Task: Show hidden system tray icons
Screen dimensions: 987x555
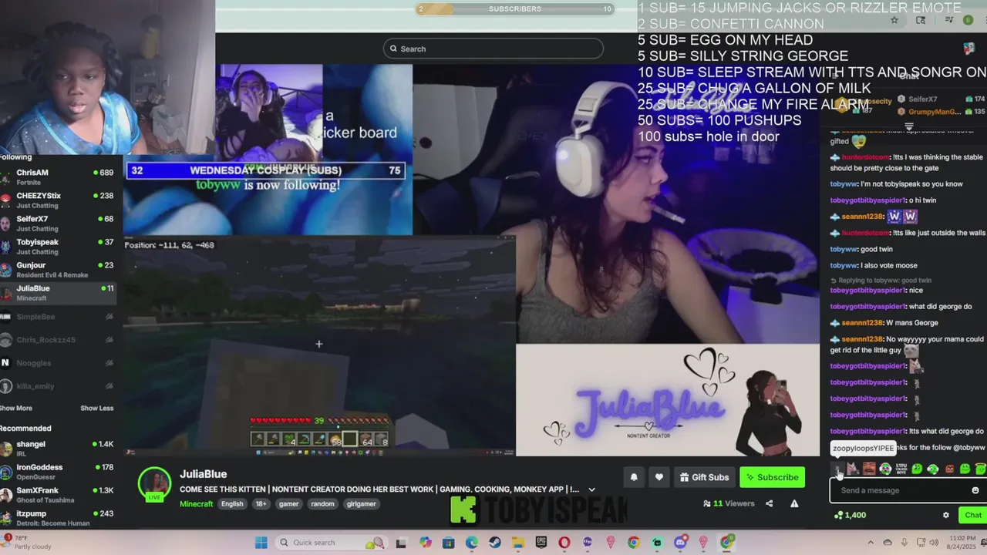Action: coord(871,543)
